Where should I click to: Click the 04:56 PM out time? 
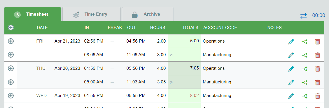(136, 41)
